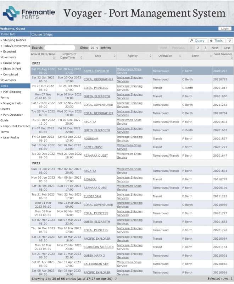Open QUEEN MARY 2 ship link
The height and width of the screenshot is (284, 234).
94,256
